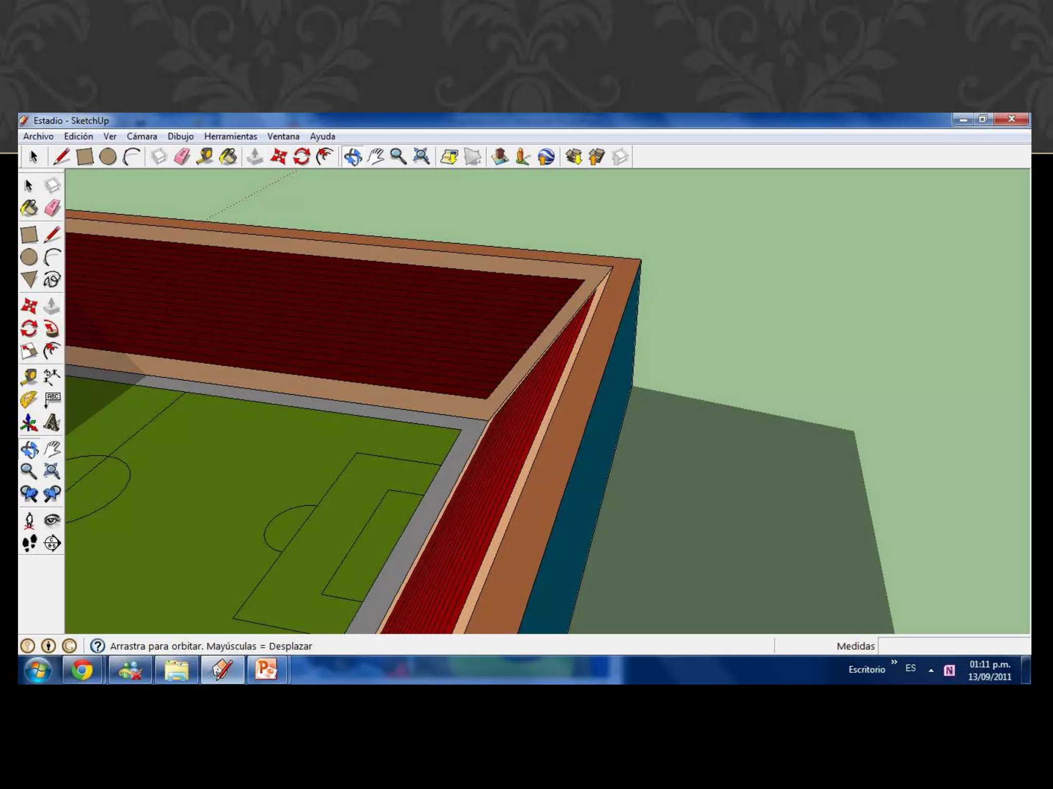Choose the Push/Pull tool in left toolbar
The width and height of the screenshot is (1053, 789).
tap(51, 306)
